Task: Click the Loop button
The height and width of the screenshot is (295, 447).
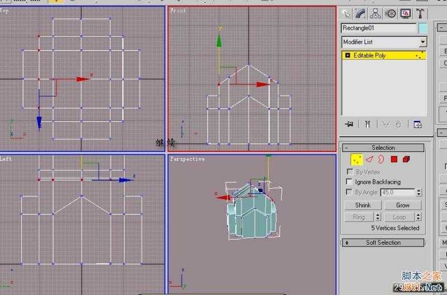Action: pyautogui.click(x=399, y=217)
